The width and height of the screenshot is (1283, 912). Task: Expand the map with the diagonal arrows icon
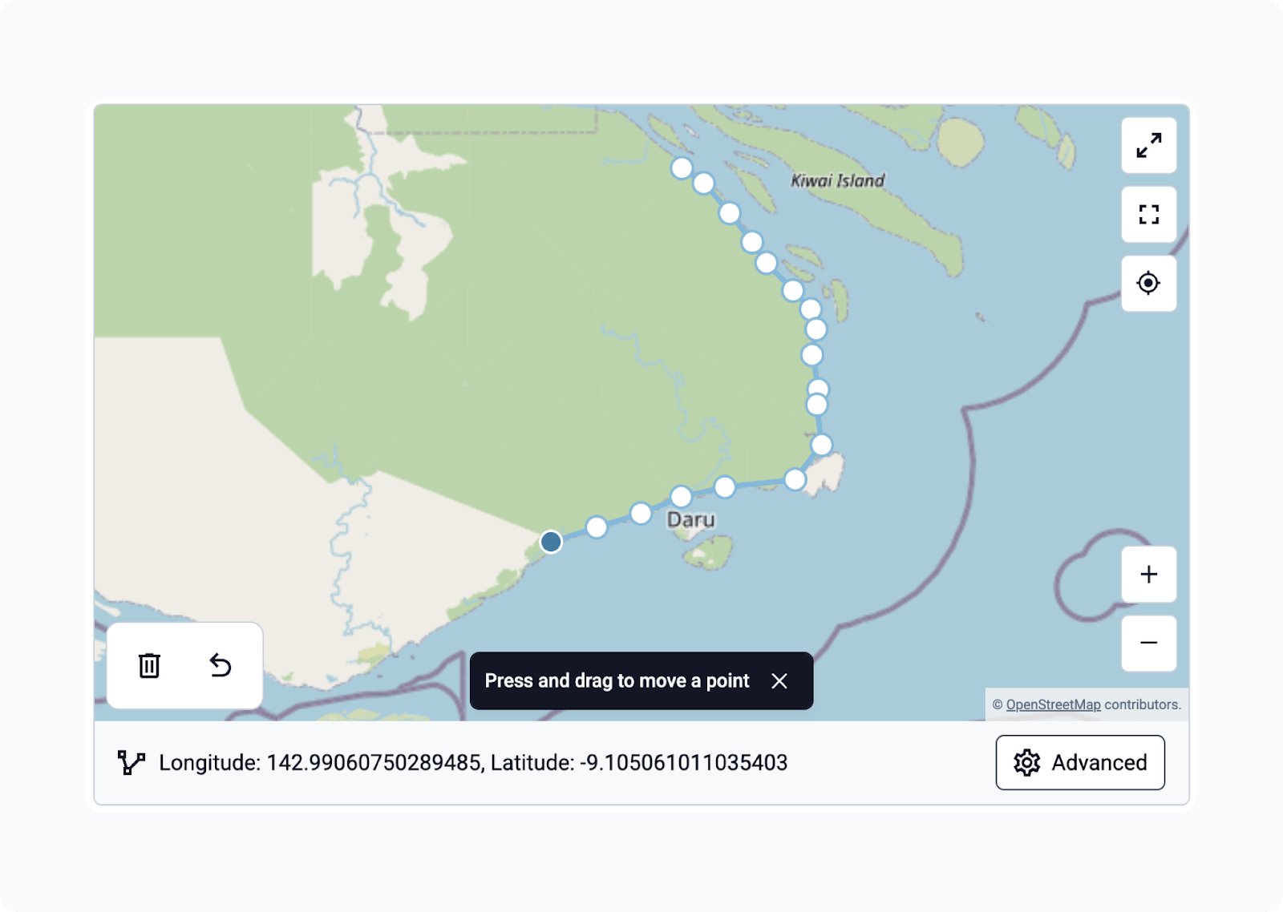pyautogui.click(x=1148, y=146)
